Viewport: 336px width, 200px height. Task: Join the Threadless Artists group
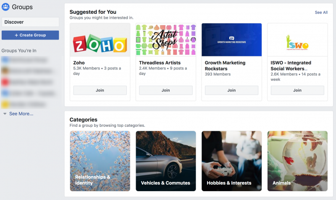[x=166, y=90]
